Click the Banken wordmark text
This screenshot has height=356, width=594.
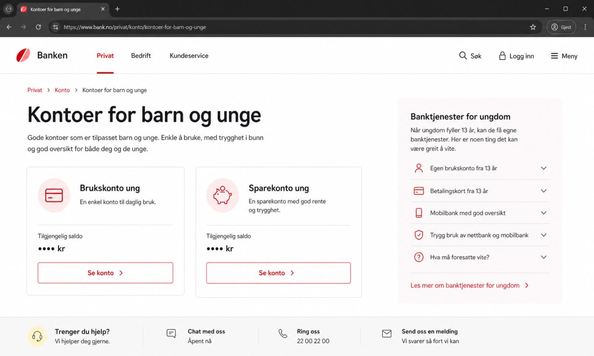pos(52,55)
